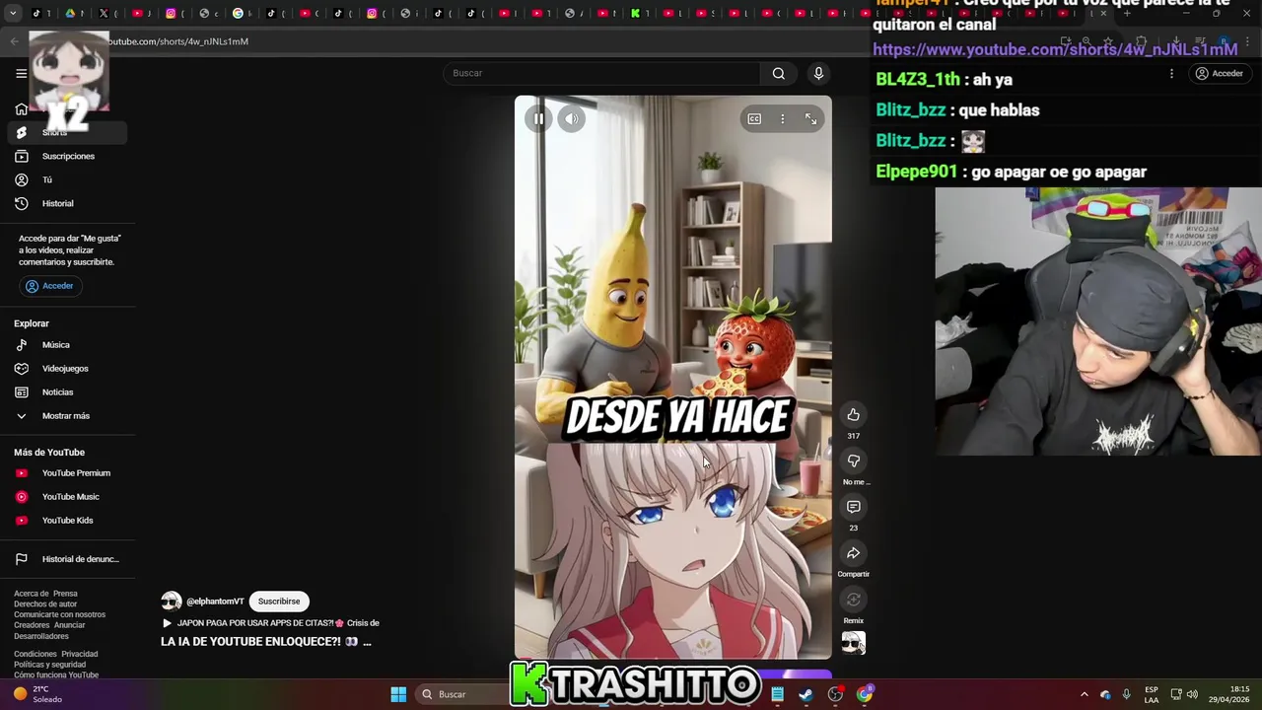1262x710 pixels.
Task: Open the @elphantomVT channel name
Action: pos(215,602)
